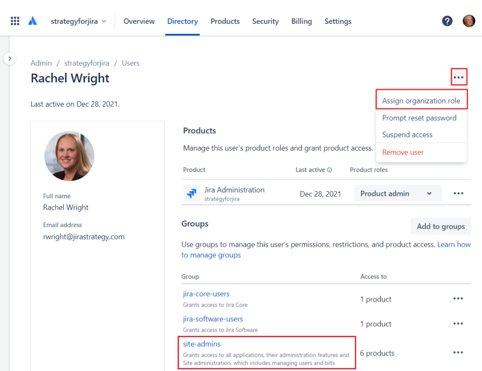Open site-admins row more options

click(458, 353)
